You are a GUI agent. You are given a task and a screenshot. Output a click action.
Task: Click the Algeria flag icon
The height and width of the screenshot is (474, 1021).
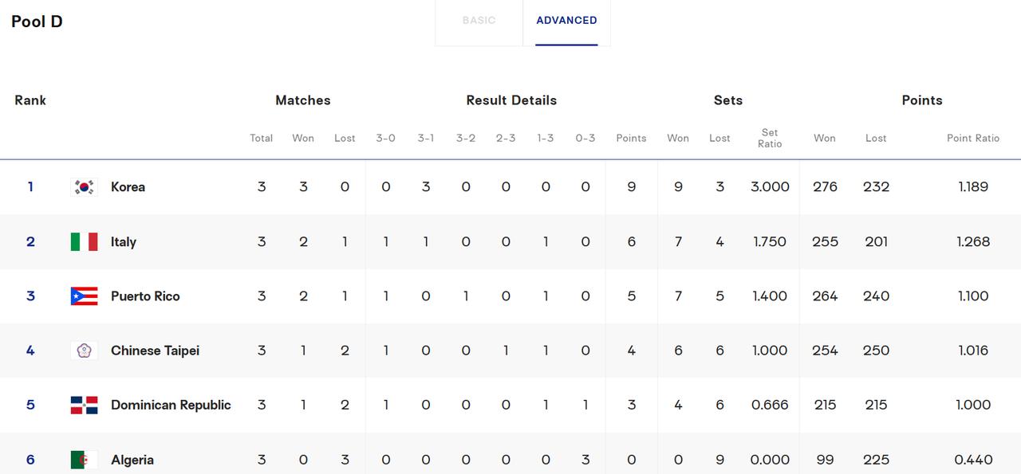click(84, 460)
